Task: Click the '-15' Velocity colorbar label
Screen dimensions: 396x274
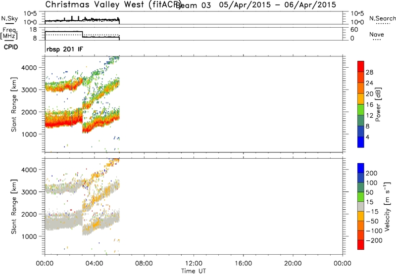Action: coord(372,212)
